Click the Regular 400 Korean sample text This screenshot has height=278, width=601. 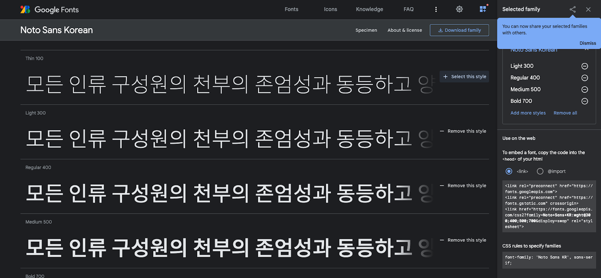point(229,193)
